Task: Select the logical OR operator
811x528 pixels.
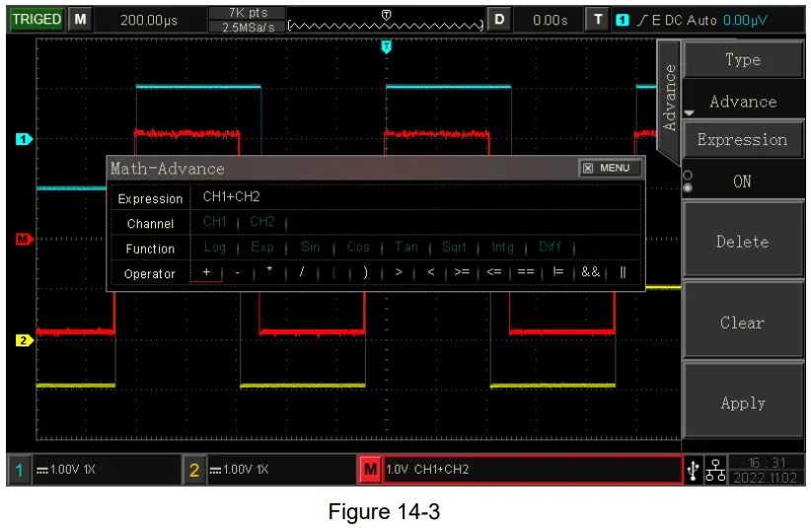Action: pos(623,272)
